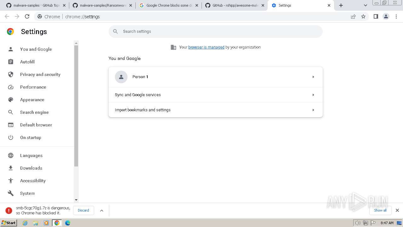
Task: Open Performance gauge icon in sidebar
Action: click(11, 87)
